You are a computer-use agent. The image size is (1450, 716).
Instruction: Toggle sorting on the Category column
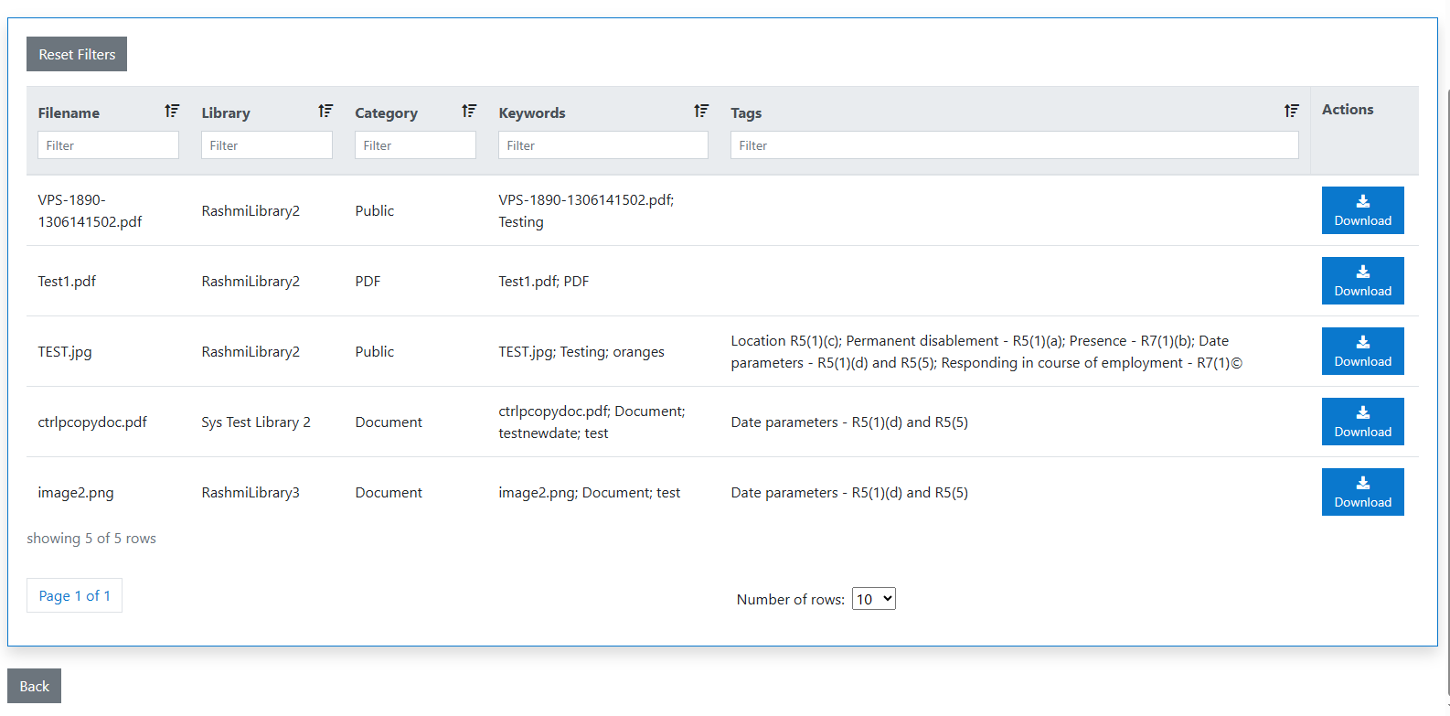[469, 112]
